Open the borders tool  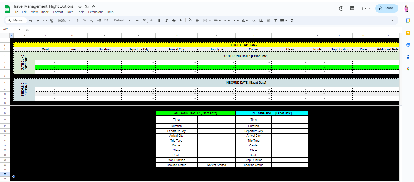[x=198, y=20]
